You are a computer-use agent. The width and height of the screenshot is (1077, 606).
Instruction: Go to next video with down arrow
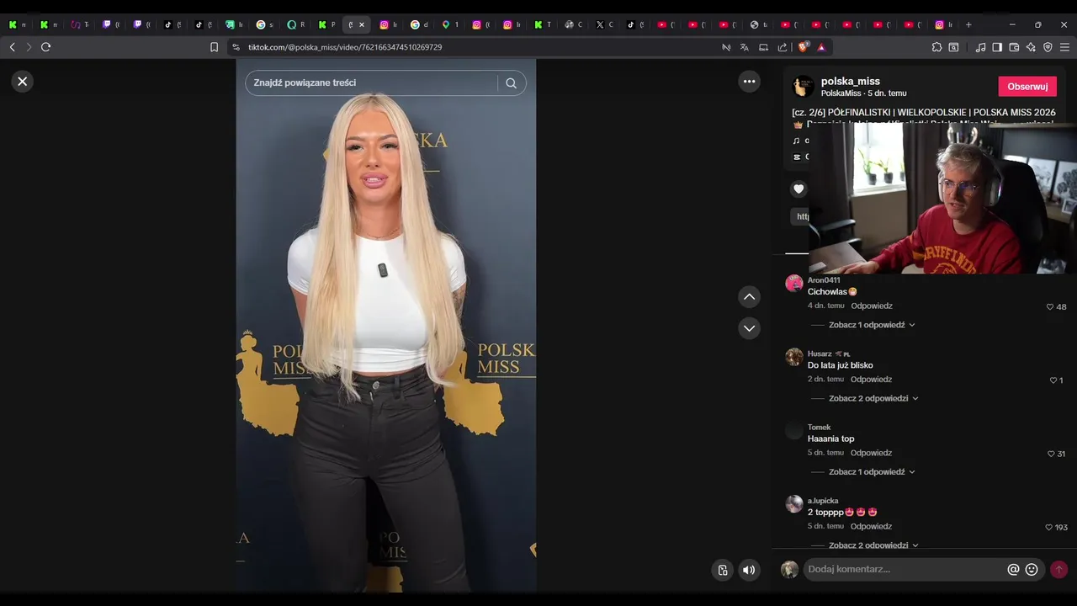(x=749, y=328)
